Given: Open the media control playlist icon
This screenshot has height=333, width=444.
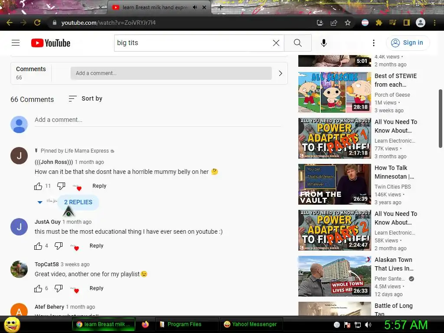Looking at the screenshot, I should pos(392,23).
